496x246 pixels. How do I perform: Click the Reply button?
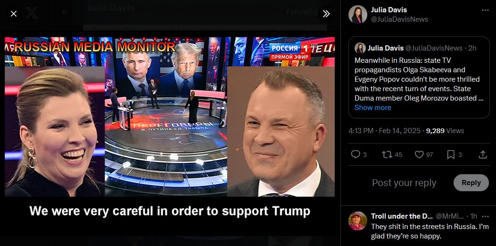click(471, 183)
